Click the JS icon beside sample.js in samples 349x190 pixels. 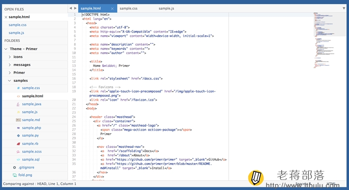click(18, 112)
